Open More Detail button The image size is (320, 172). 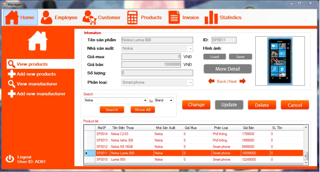[228, 69]
